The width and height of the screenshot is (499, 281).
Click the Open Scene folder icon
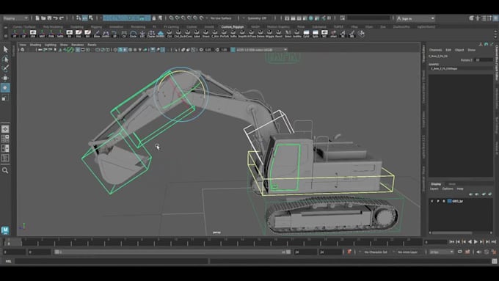click(43, 18)
